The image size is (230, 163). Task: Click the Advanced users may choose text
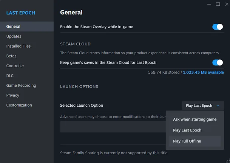[x=113, y=117]
